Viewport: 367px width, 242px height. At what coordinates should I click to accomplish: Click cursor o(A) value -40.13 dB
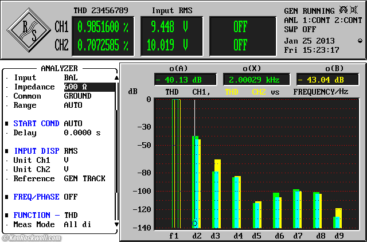(x=185, y=80)
